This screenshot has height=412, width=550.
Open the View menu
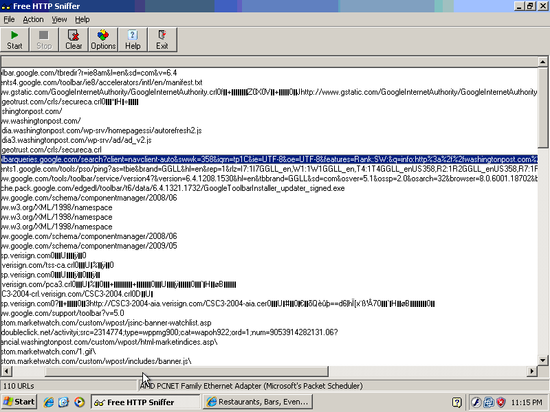coord(59,20)
